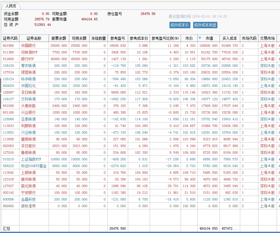Click the 参考盈亏比例(%) column header
This screenshot has width=280, height=233.
pos(165,39)
